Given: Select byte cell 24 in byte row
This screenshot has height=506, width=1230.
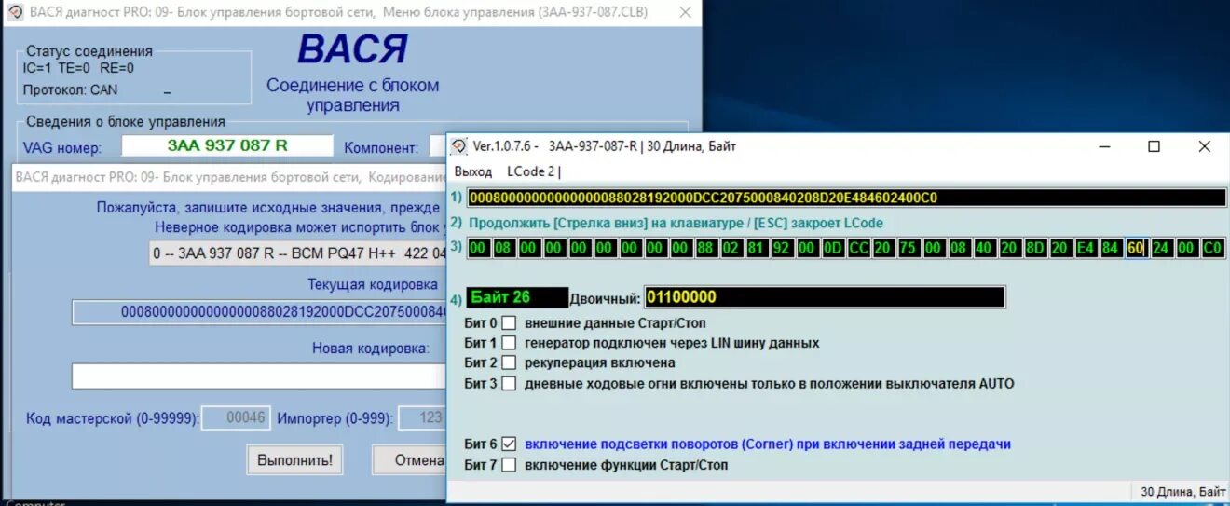Looking at the screenshot, I should tap(1160, 248).
